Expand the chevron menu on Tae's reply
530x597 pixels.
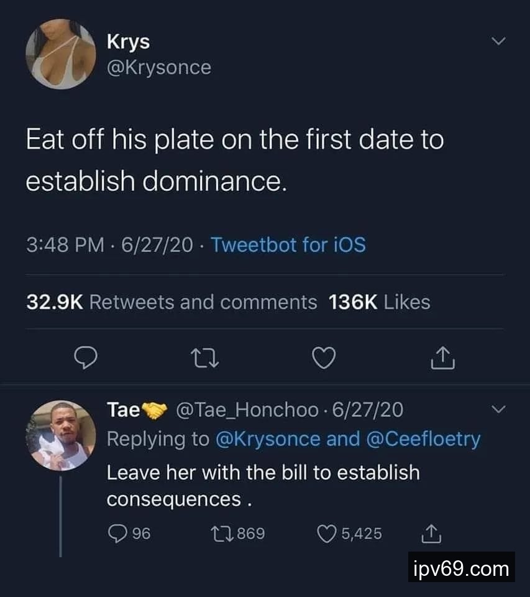pos(498,409)
